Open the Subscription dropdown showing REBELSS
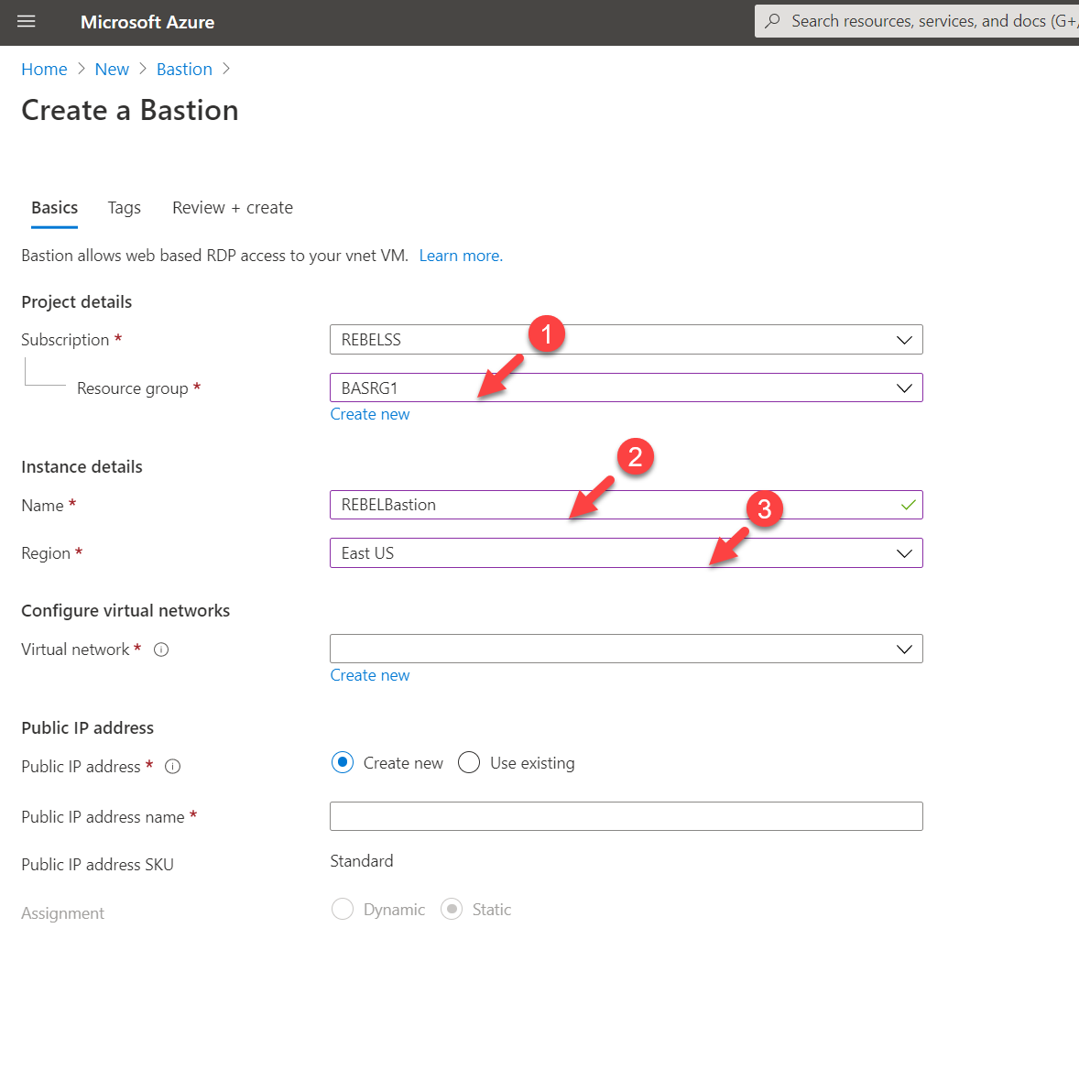1079x1070 pixels. [x=627, y=340]
